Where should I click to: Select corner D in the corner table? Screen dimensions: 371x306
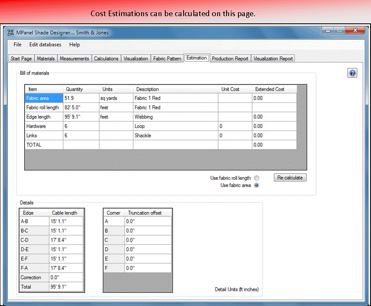tap(114, 249)
